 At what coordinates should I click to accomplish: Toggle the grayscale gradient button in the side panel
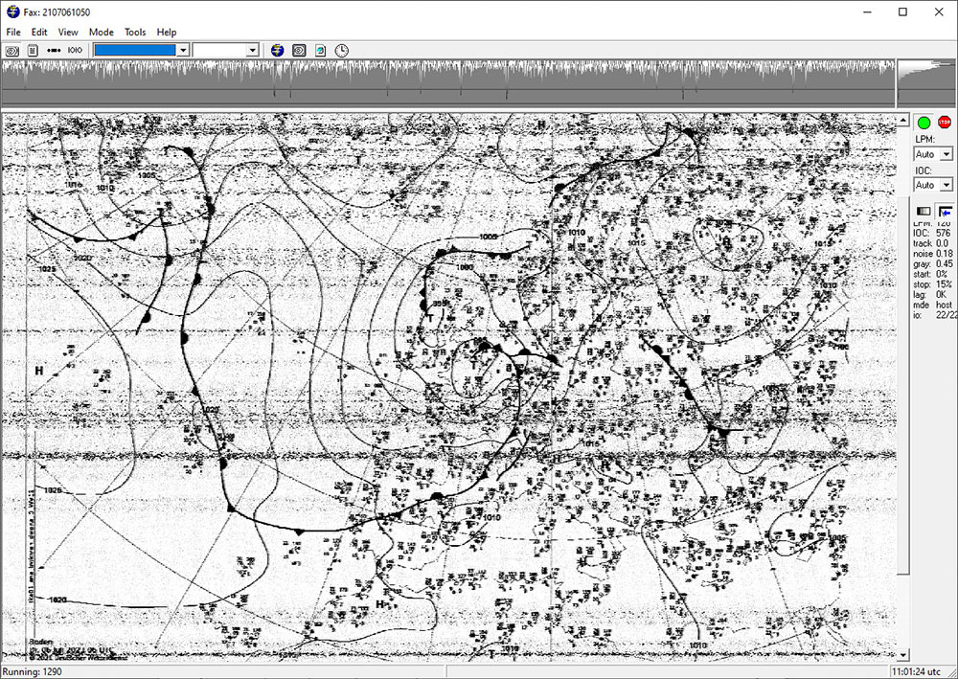coord(924,211)
